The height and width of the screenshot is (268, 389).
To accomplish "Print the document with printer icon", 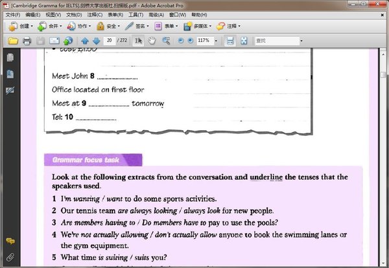I will click(x=27, y=41).
